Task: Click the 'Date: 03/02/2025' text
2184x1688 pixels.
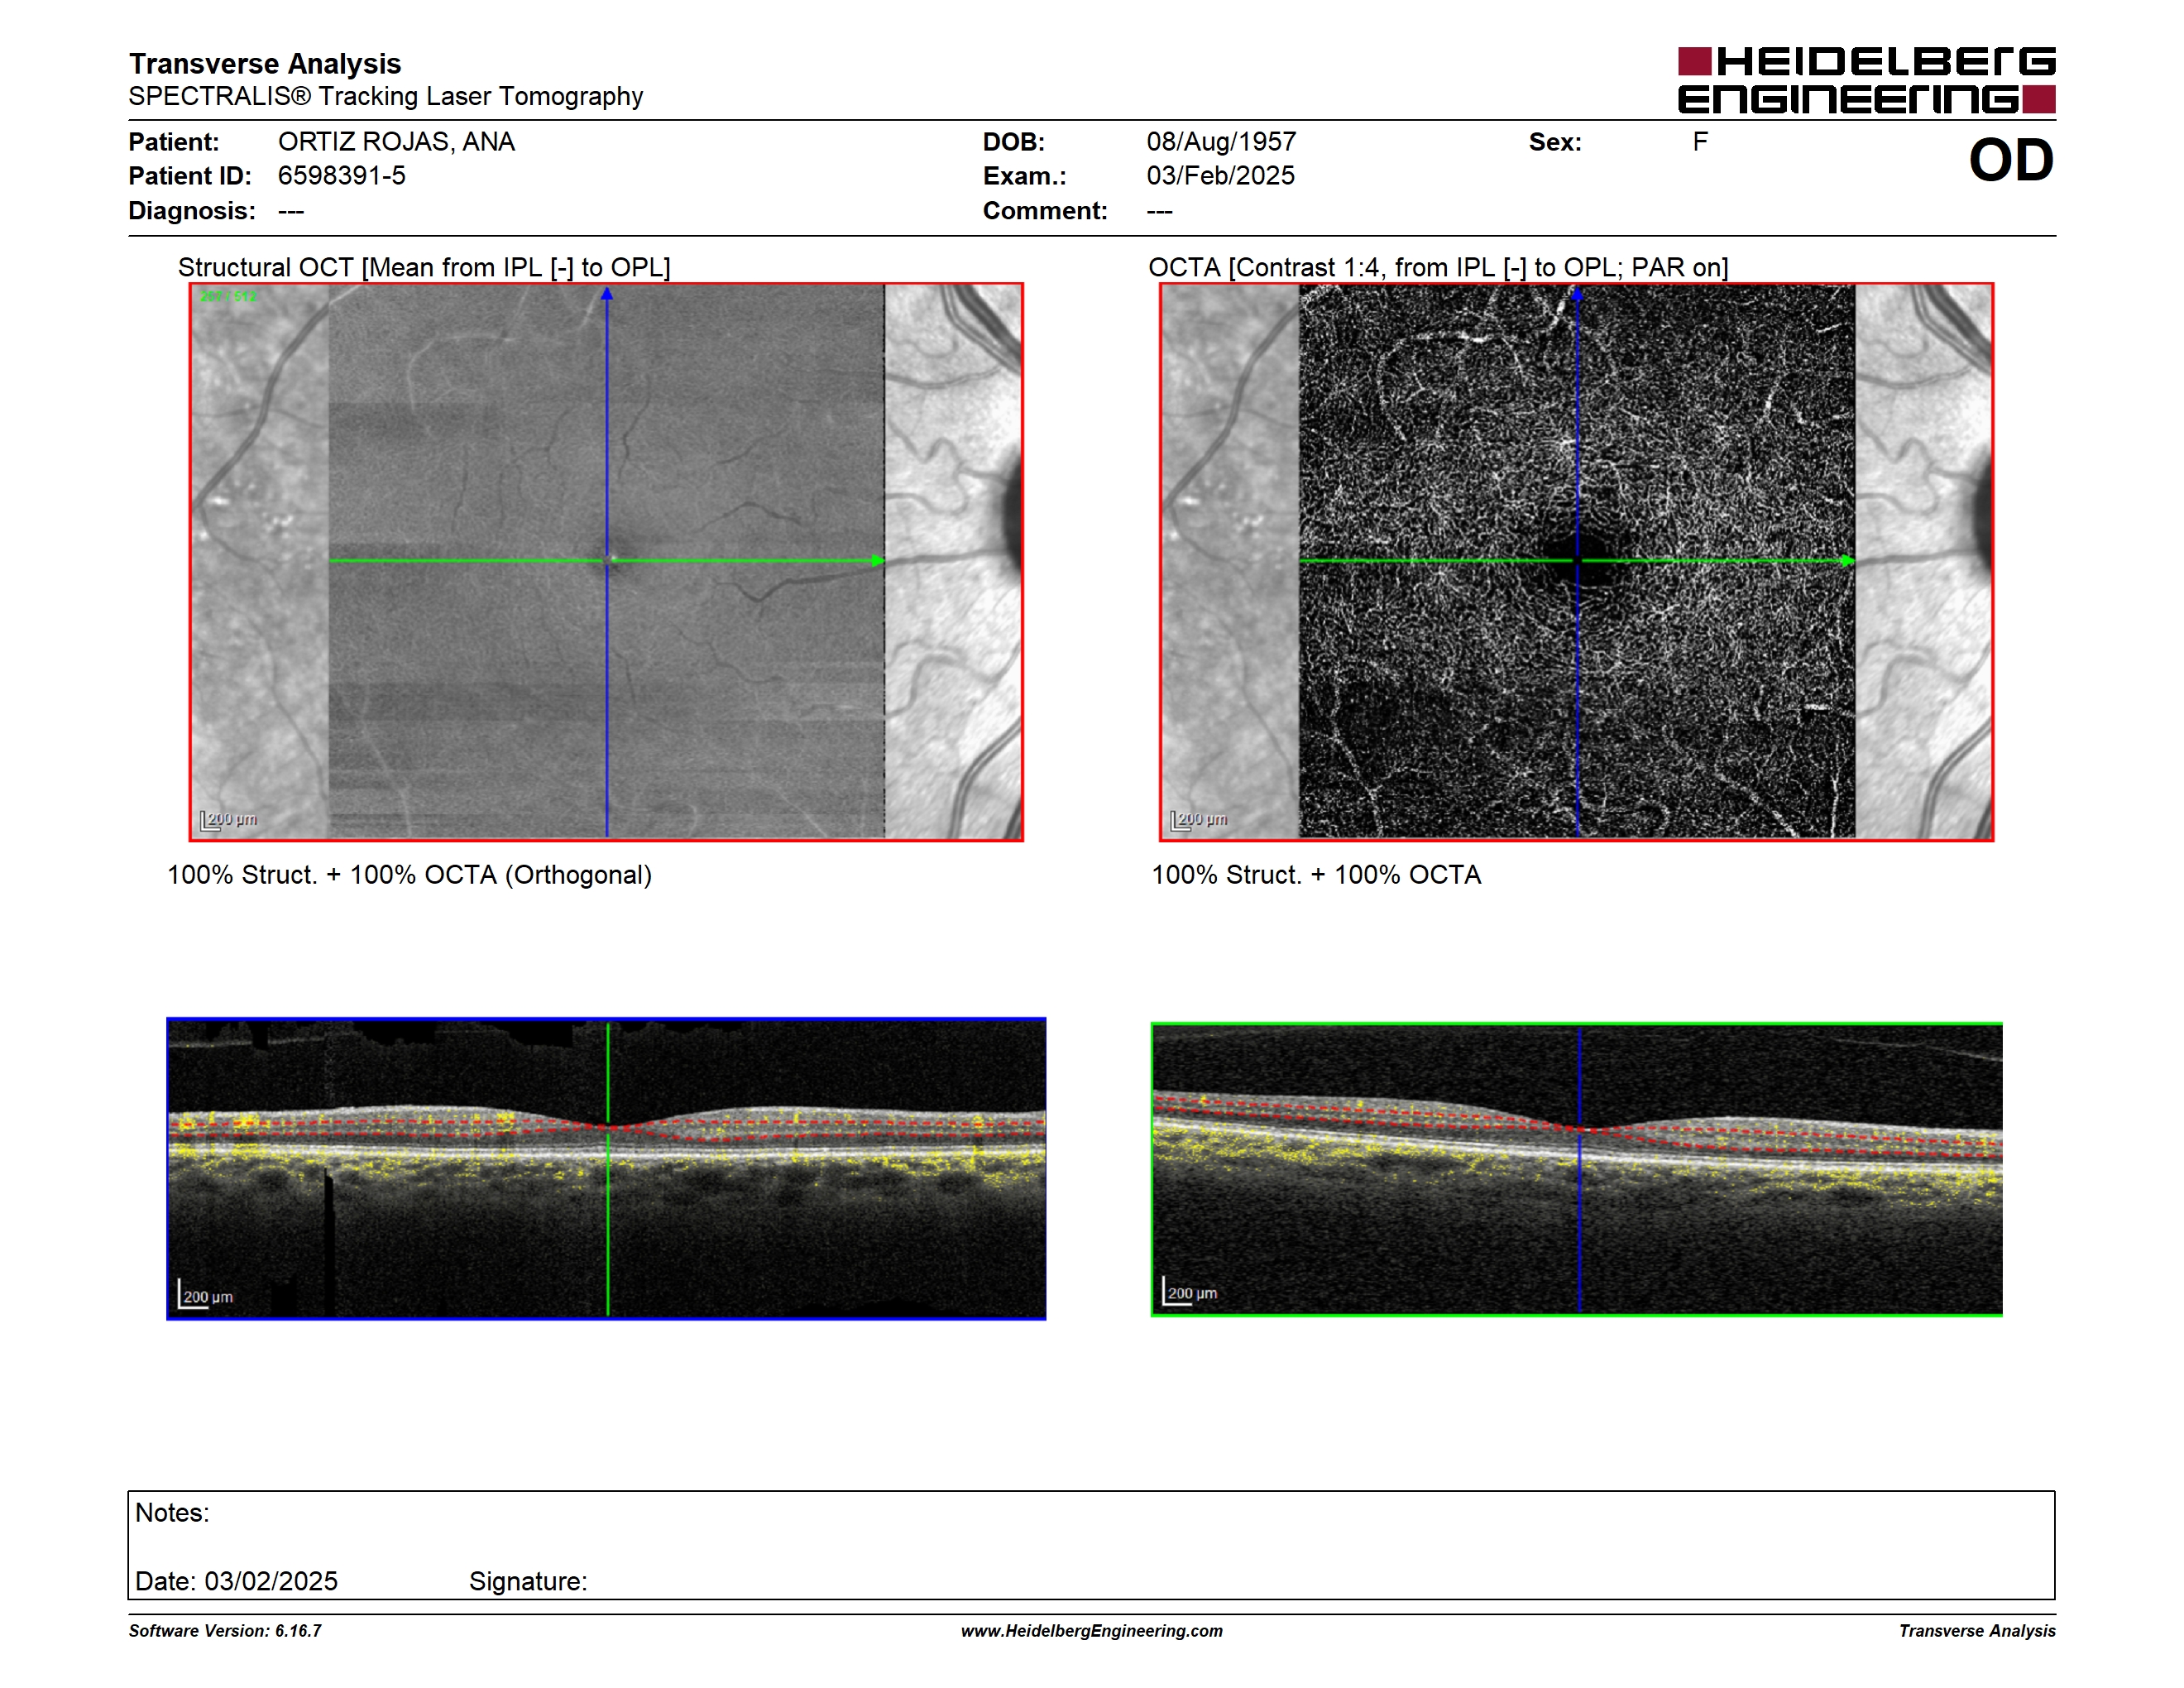Action: (x=236, y=1581)
